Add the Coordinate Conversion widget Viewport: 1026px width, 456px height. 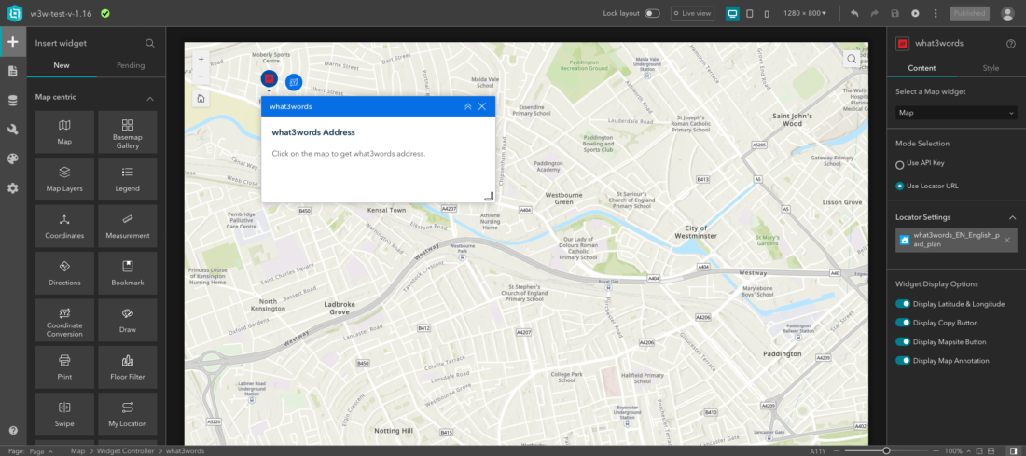(64, 320)
